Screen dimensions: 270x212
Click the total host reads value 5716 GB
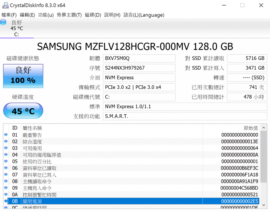click(247, 58)
